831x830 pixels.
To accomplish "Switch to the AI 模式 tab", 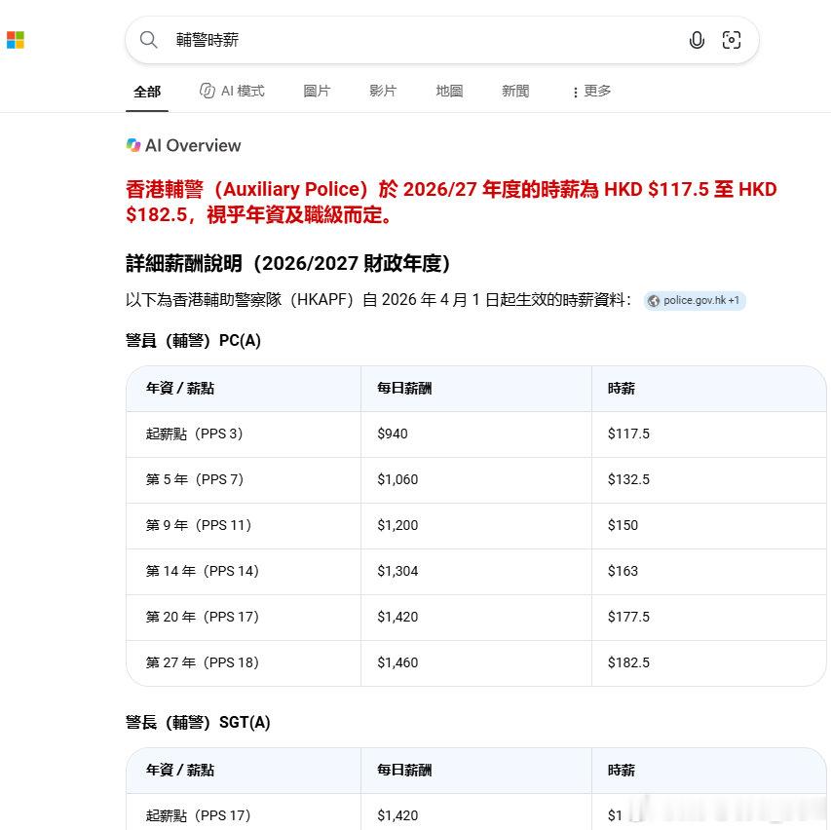I will click(232, 91).
